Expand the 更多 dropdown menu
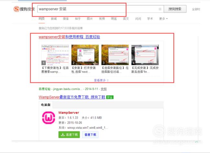 click(163, 19)
